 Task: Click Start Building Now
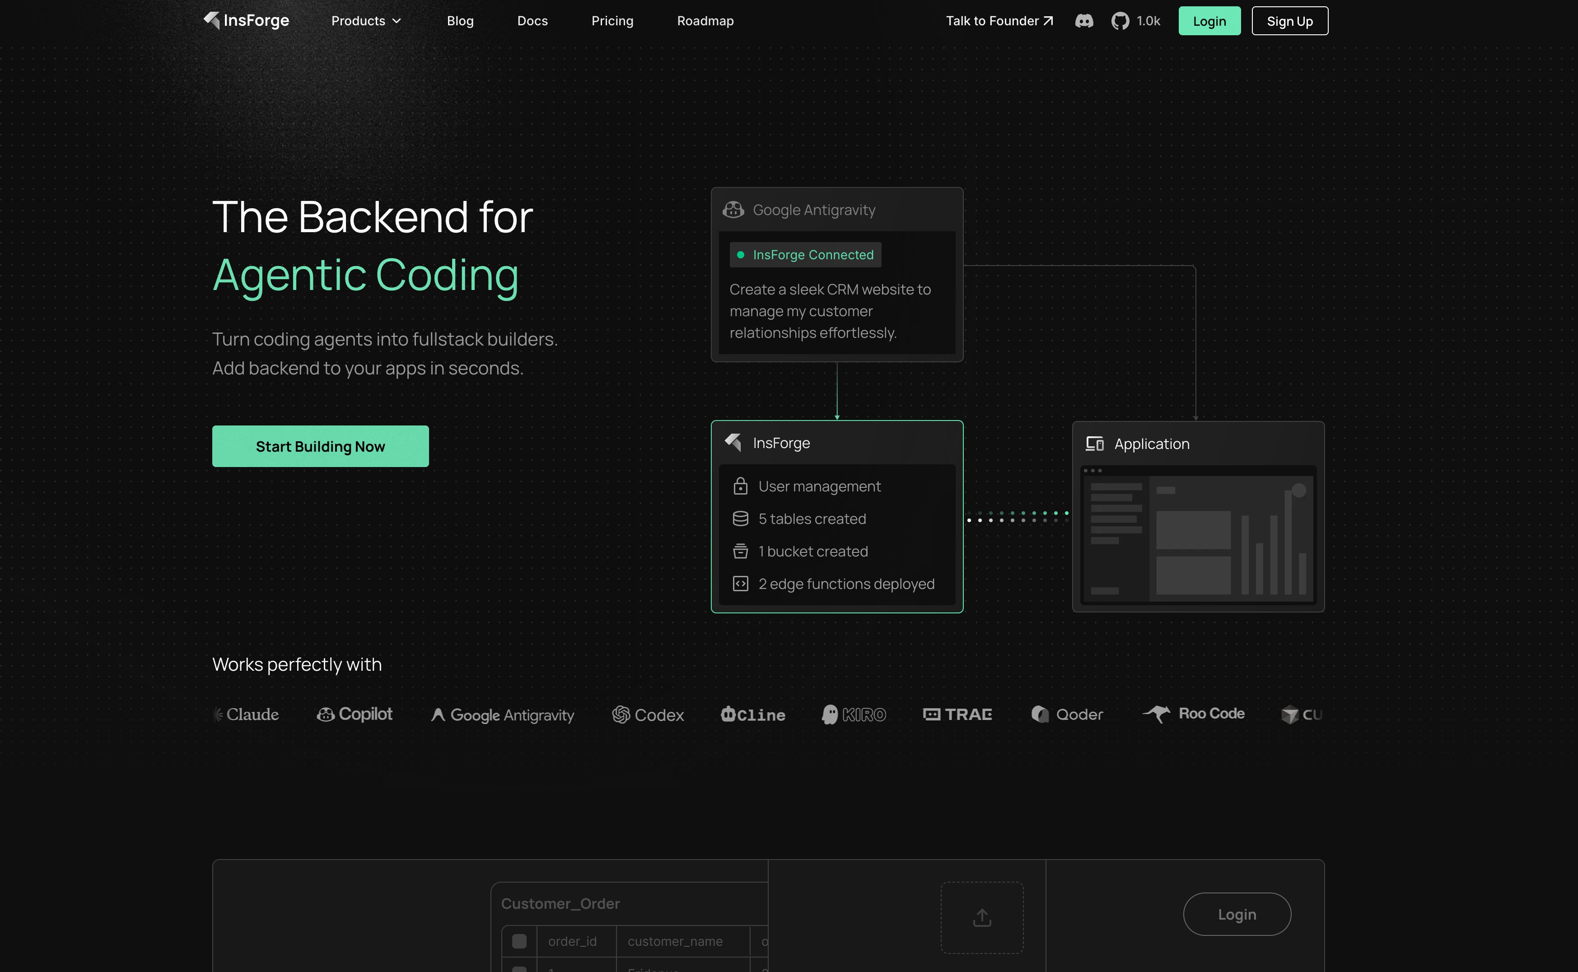pos(320,446)
